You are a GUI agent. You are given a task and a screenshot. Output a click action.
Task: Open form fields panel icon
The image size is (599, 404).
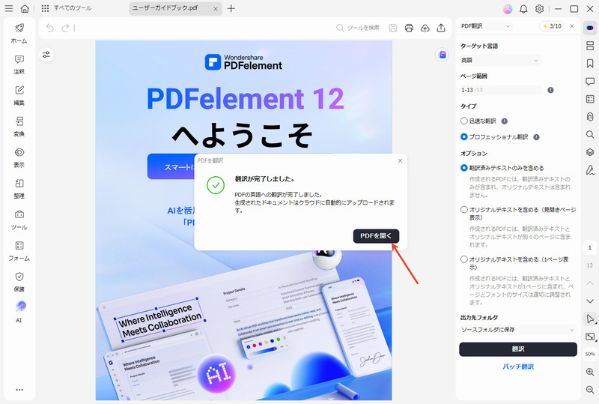pos(590,99)
